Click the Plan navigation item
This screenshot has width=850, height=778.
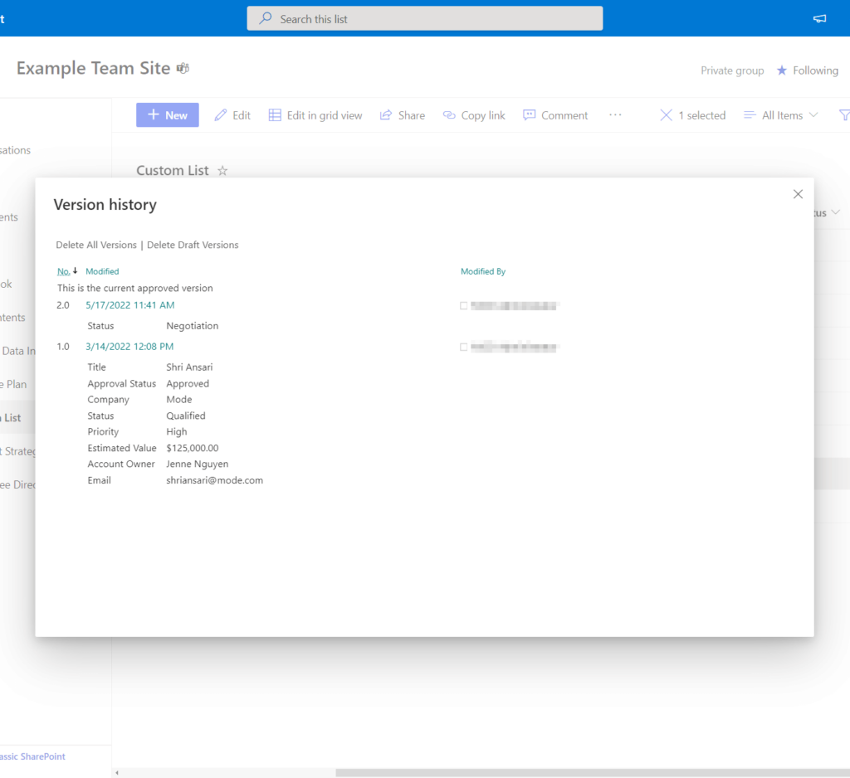click(13, 384)
